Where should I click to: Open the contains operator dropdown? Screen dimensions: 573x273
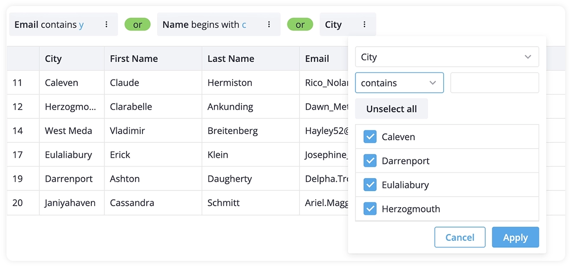pyautogui.click(x=399, y=83)
